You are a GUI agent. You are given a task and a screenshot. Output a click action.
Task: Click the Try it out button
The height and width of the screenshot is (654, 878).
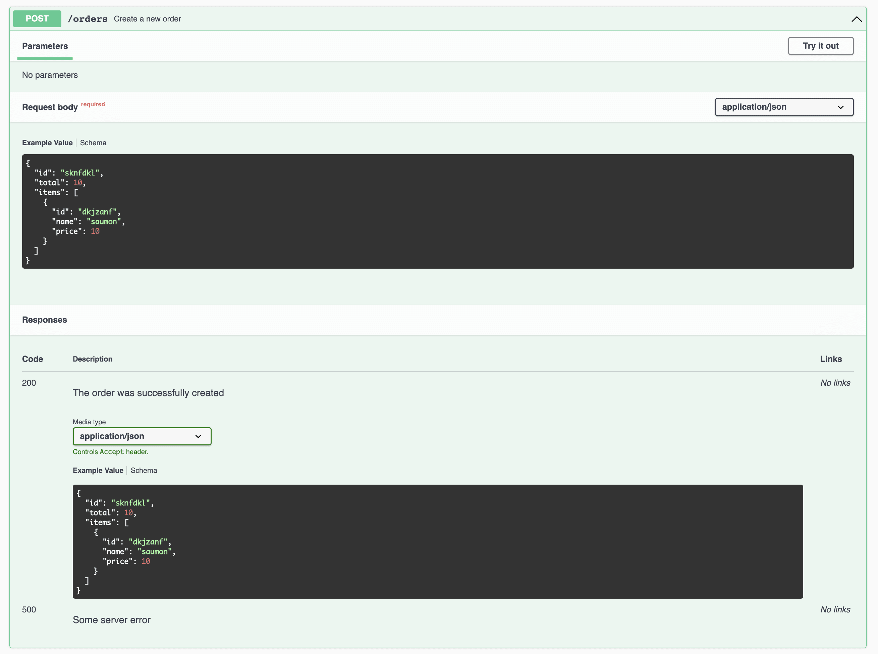click(x=820, y=46)
